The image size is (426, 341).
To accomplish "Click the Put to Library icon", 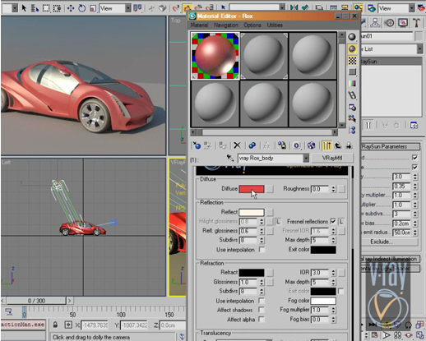I will 282,145.
